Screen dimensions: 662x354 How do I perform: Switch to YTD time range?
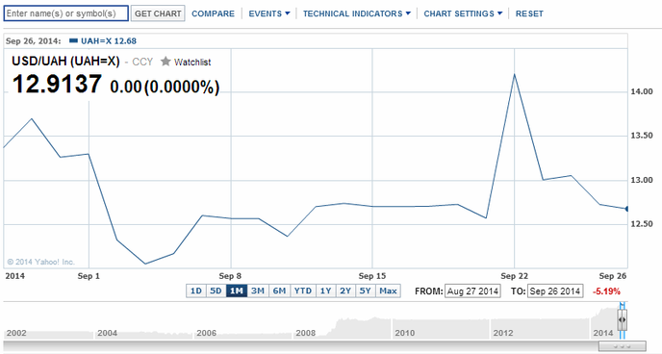303,291
